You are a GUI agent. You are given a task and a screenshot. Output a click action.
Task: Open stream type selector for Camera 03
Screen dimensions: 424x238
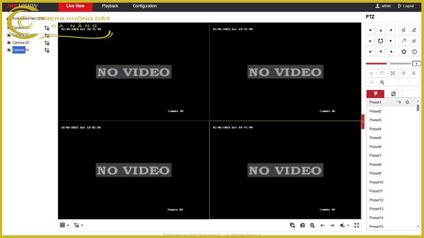(47, 43)
